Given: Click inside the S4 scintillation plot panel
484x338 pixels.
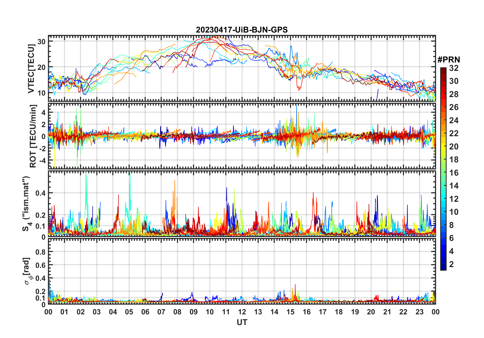Looking at the screenshot, I should point(242,204).
